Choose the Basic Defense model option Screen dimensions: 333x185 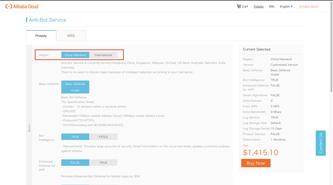click(x=75, y=87)
